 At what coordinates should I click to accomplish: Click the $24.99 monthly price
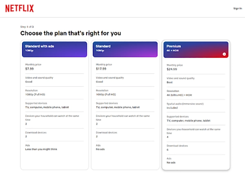(x=172, y=70)
